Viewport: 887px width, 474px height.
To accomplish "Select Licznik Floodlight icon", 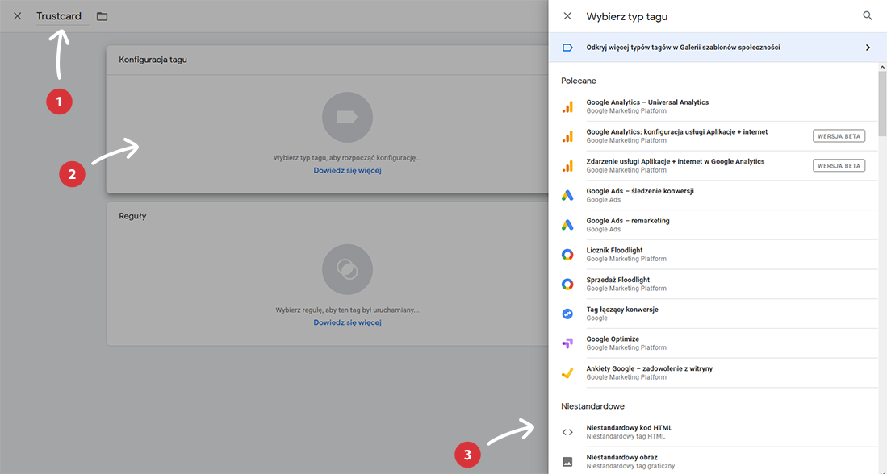I will tap(567, 254).
